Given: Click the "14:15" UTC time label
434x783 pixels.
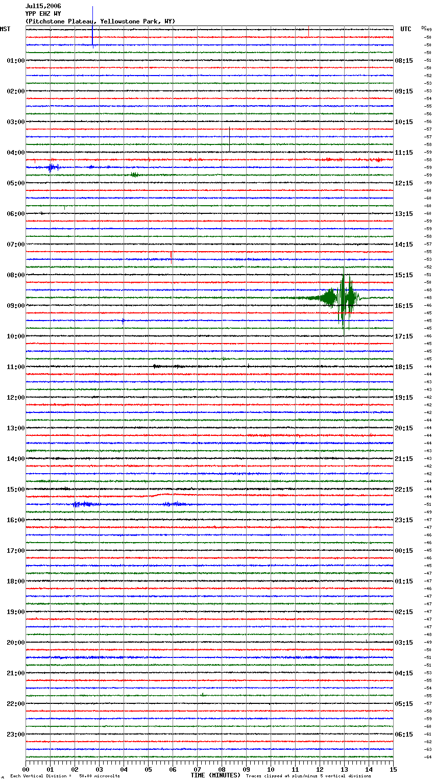Looking at the screenshot, I should pos(404,244).
